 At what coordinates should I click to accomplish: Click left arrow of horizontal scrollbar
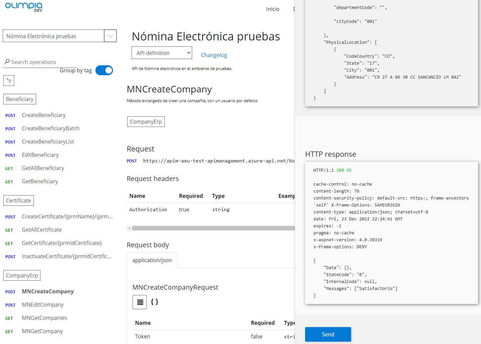[129, 228]
